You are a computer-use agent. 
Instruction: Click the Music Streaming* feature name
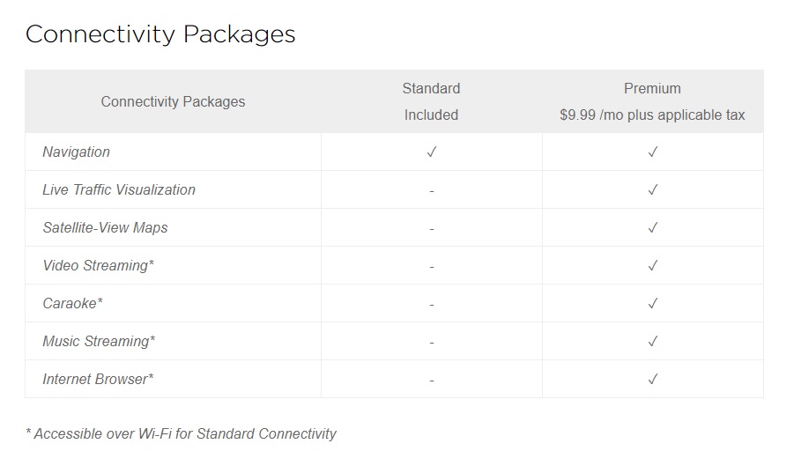[99, 342]
